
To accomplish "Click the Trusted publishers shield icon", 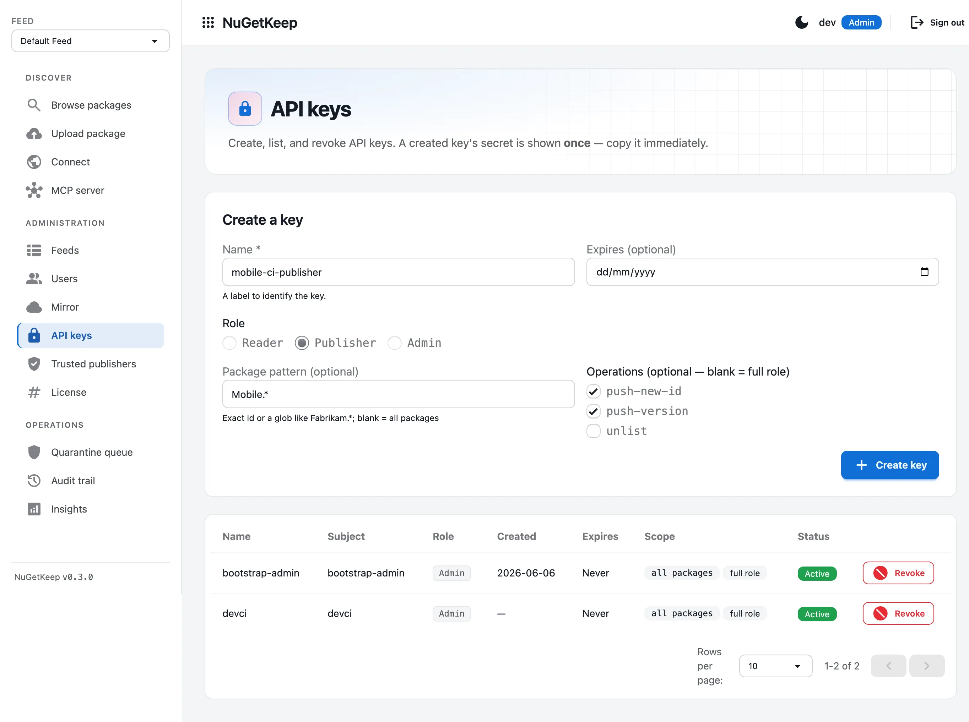I will pyautogui.click(x=34, y=363).
